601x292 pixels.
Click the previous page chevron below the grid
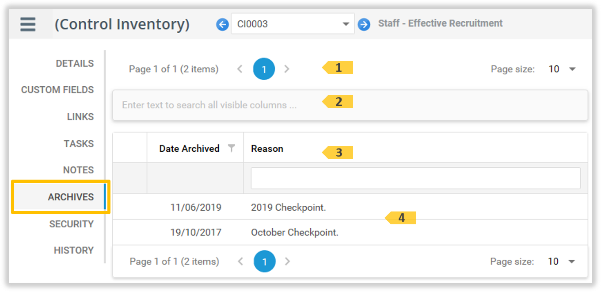click(240, 261)
